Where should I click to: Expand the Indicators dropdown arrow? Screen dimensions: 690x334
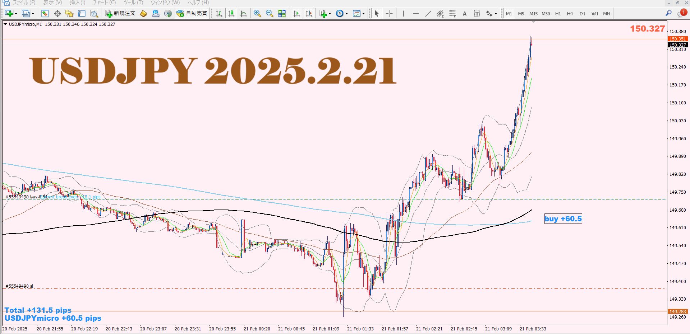click(x=330, y=14)
